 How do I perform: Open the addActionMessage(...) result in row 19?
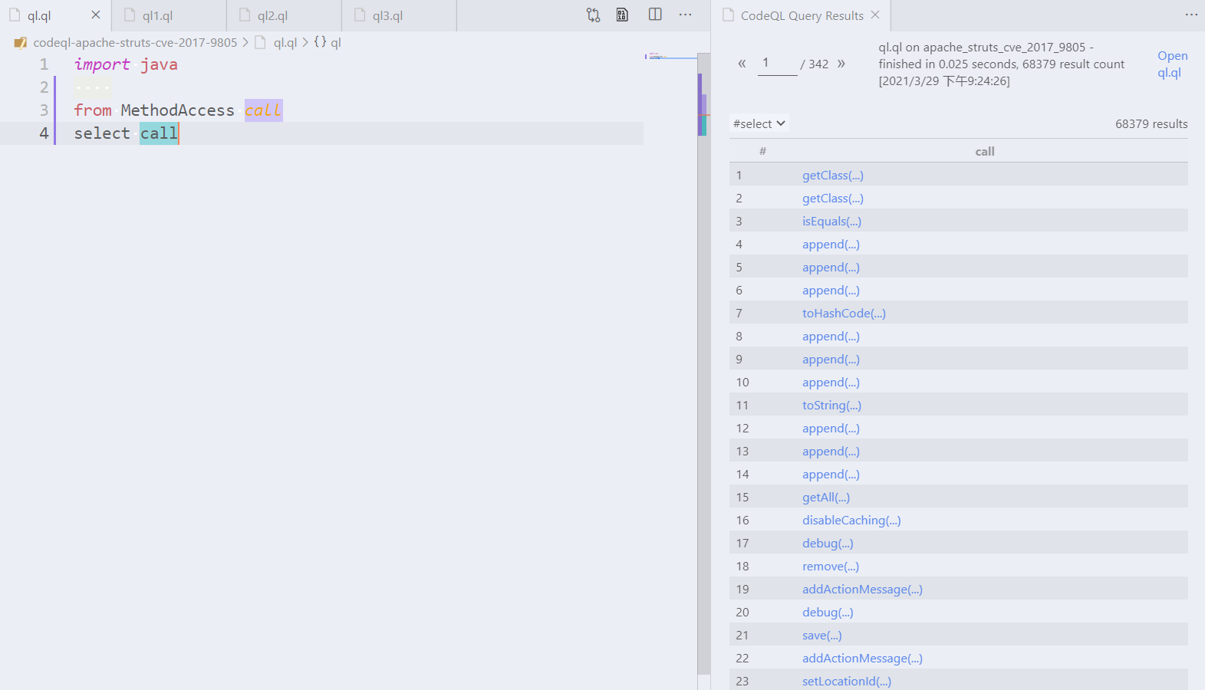coord(862,590)
